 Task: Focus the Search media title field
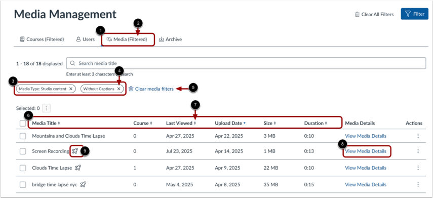pos(246,63)
